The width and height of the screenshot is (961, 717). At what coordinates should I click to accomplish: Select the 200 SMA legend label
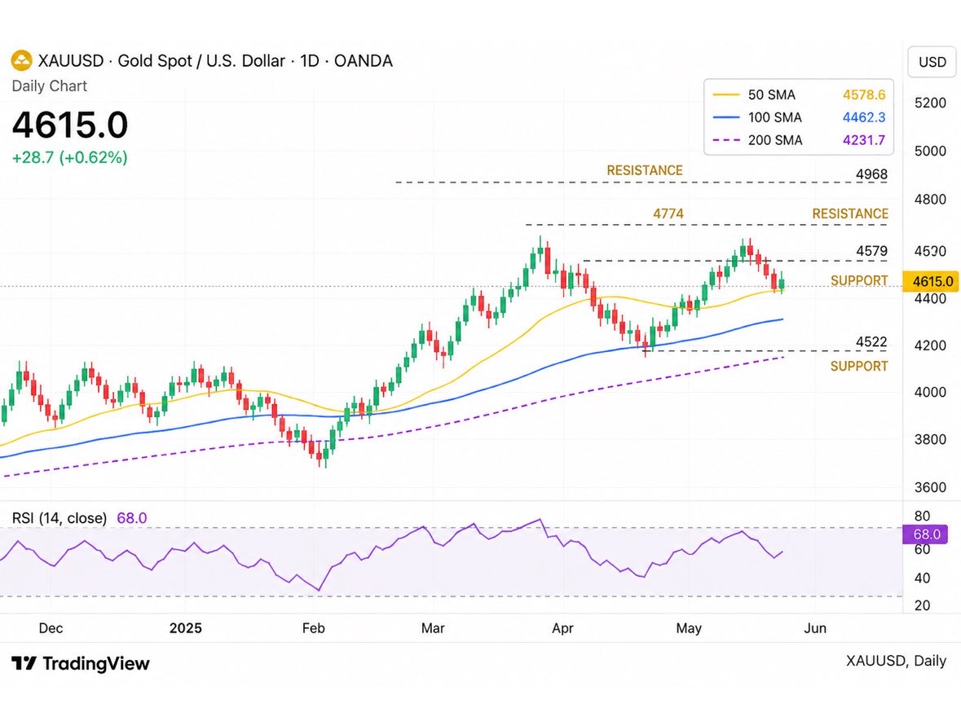tap(774, 140)
